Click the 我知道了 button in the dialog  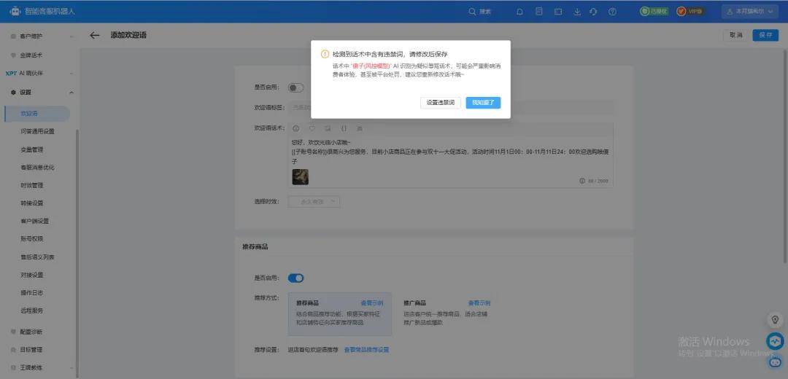483,103
